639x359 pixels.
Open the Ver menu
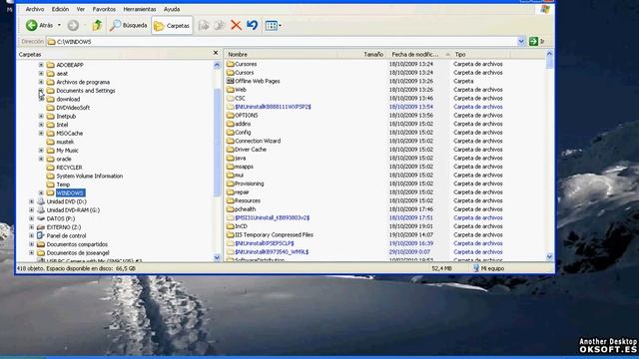pos(81,9)
